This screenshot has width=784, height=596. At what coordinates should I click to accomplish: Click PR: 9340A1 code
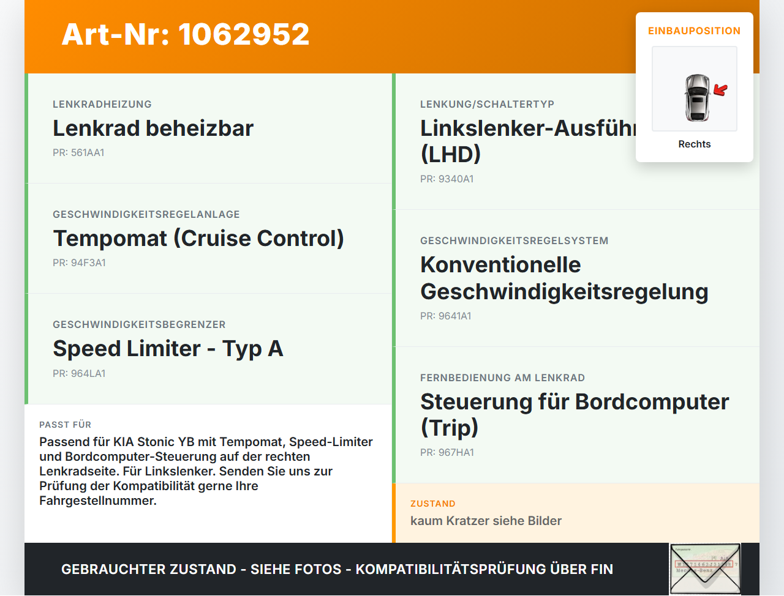point(447,179)
